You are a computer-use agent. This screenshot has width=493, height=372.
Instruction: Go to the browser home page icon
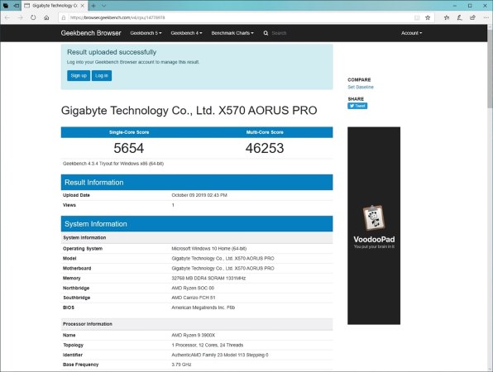[46, 17]
